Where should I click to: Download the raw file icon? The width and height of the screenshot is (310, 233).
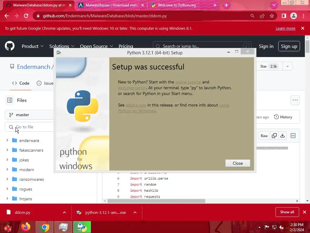[282, 136]
